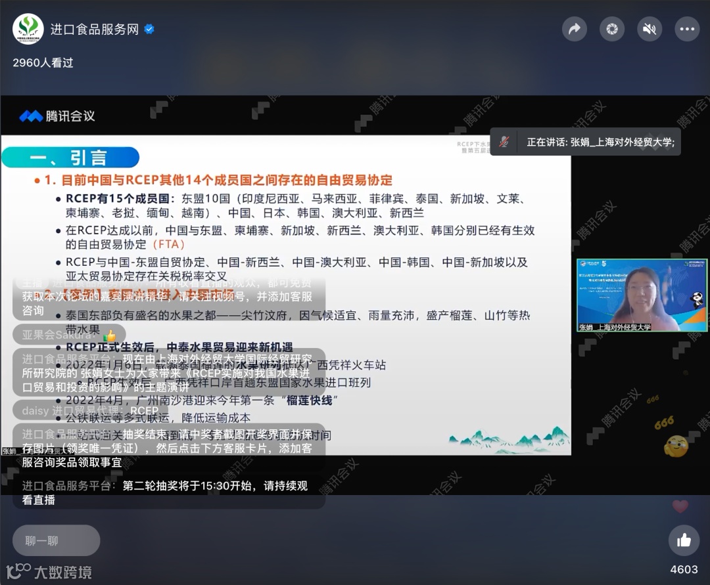Screen dimensions: 710x585
Task: Toggle the muted speaker icon
Action: click(x=650, y=29)
